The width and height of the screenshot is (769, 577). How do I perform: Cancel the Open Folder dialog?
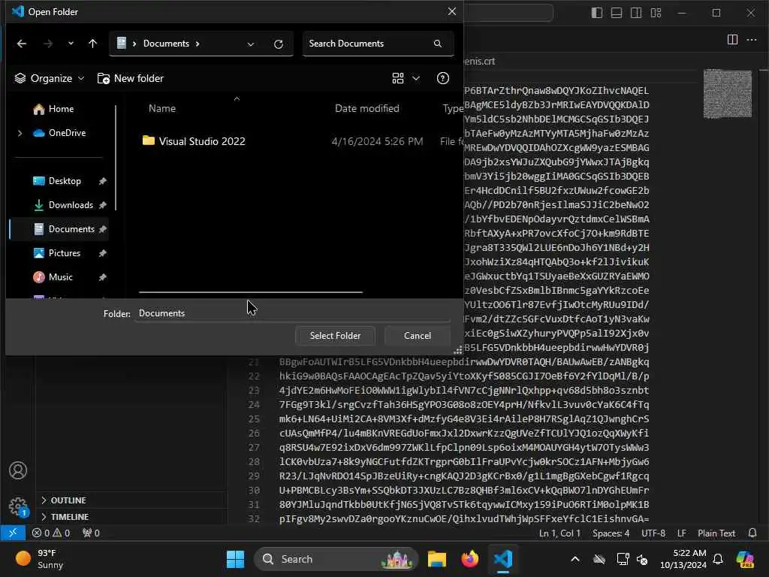tap(418, 336)
